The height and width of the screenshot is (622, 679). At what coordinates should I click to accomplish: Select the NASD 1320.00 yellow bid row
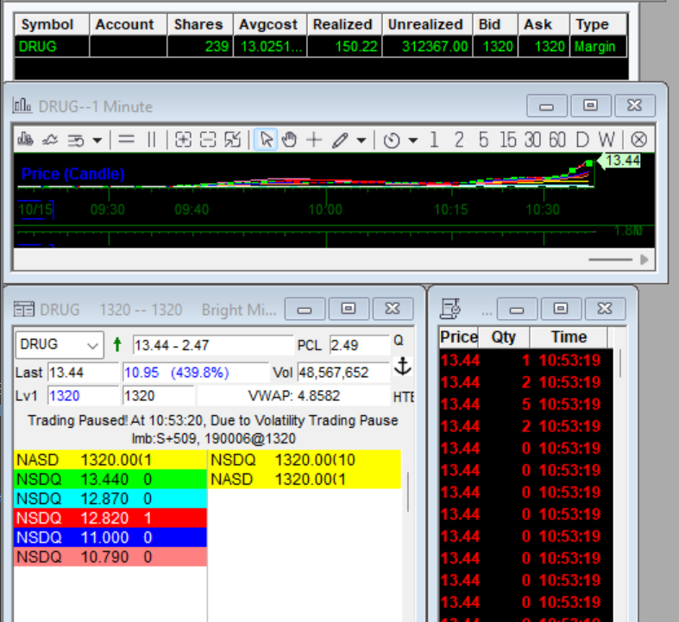click(110, 460)
